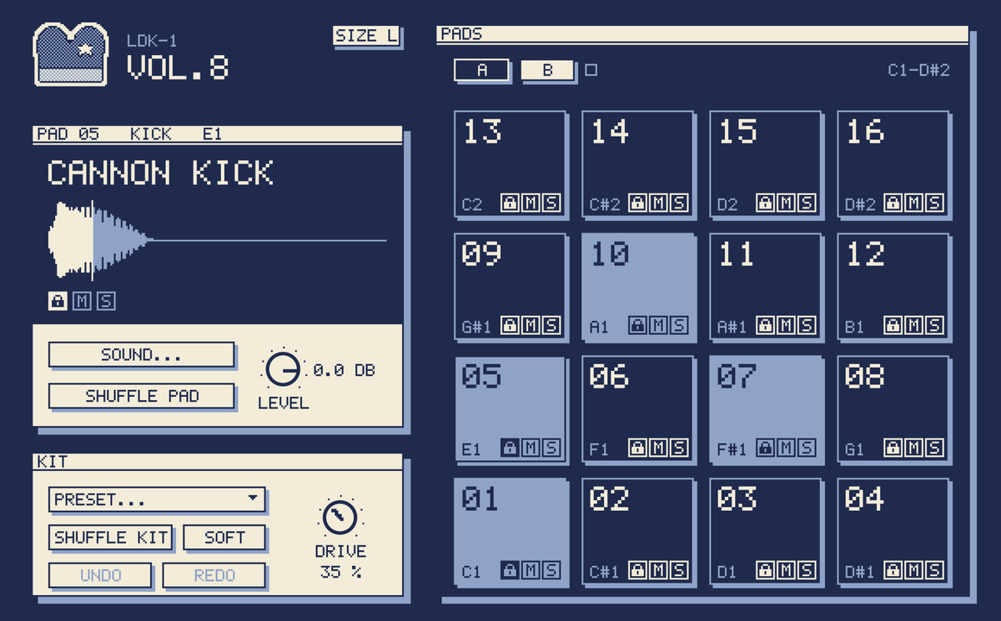Lock pad 09 (G#1)
Screen dimensions: 1001x621
(510, 325)
